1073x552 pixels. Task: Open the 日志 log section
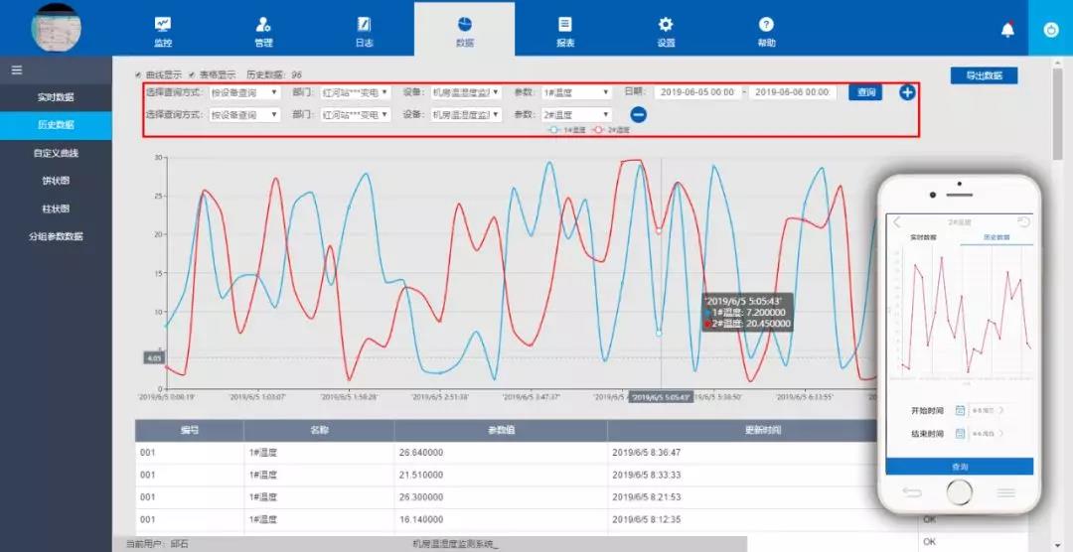(x=364, y=30)
